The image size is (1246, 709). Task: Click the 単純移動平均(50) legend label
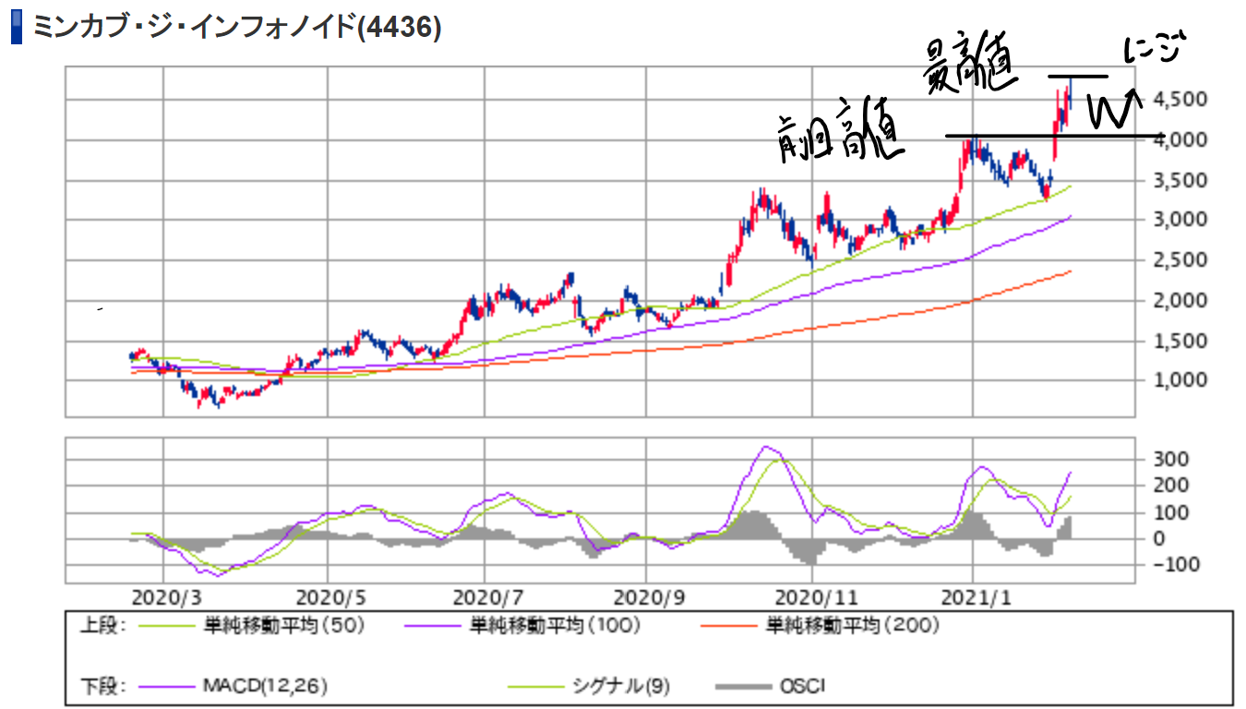(x=284, y=626)
